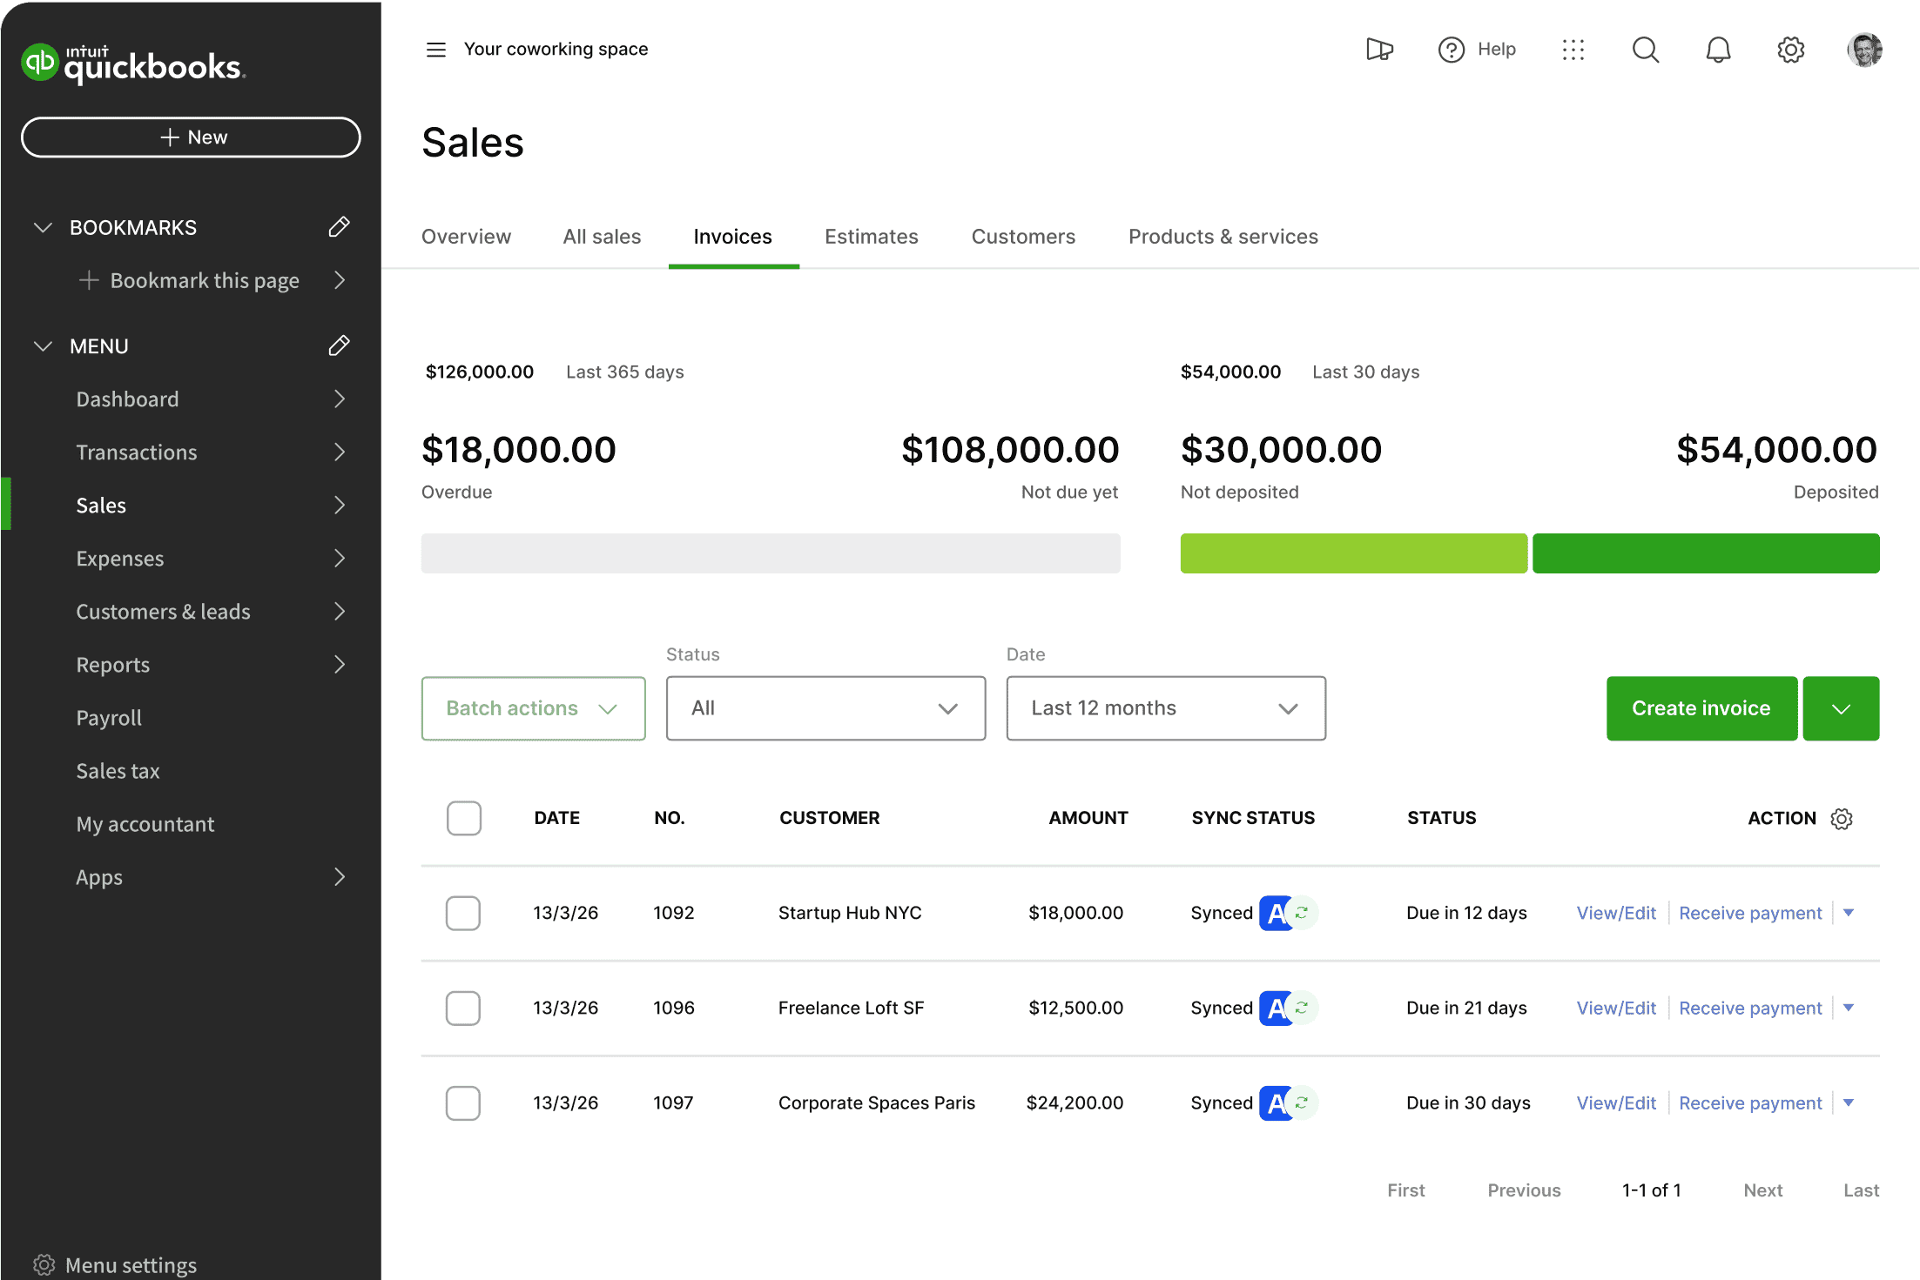The width and height of the screenshot is (1920, 1280).
Task: Open the apps grid launcher
Action: pyautogui.click(x=1573, y=50)
